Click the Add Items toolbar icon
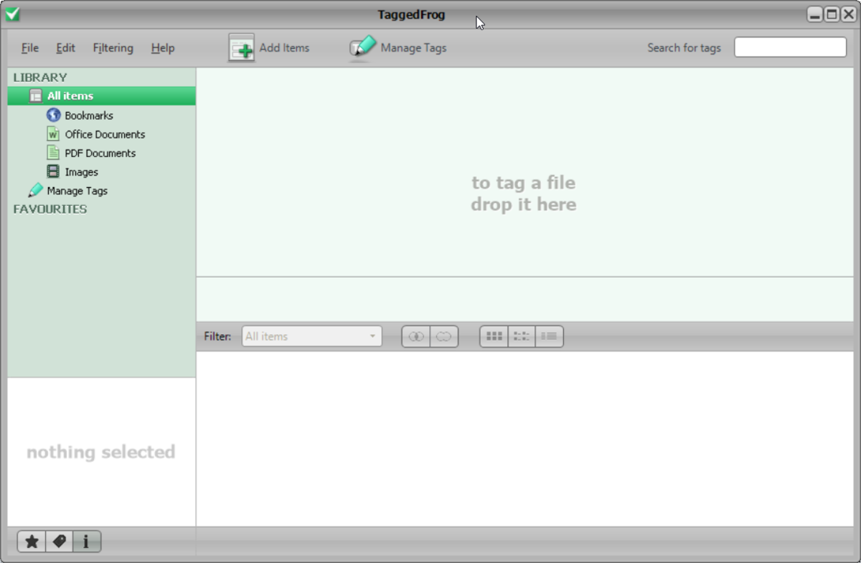This screenshot has width=861, height=563. 241,47
